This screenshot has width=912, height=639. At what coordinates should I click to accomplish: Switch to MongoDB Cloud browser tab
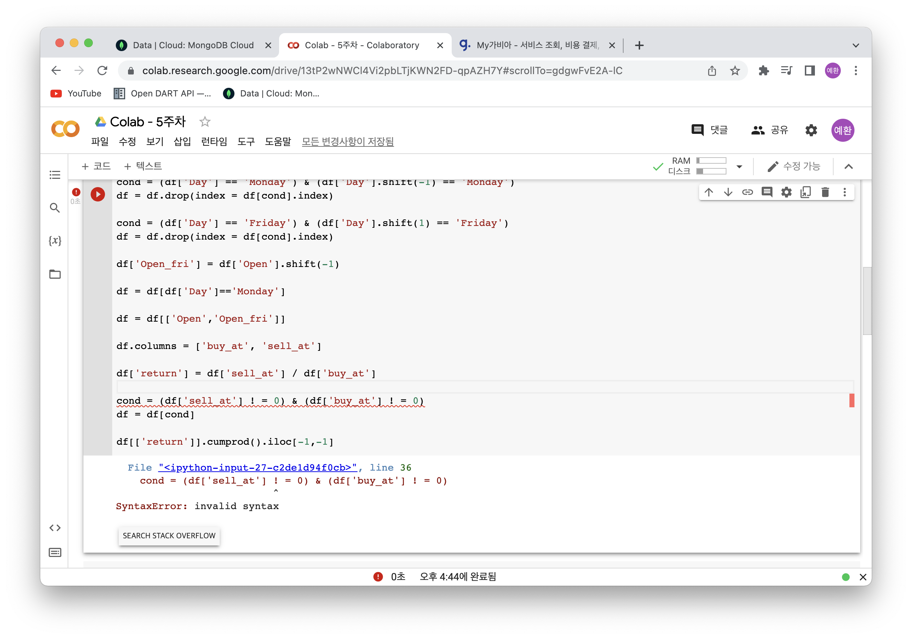tap(193, 45)
